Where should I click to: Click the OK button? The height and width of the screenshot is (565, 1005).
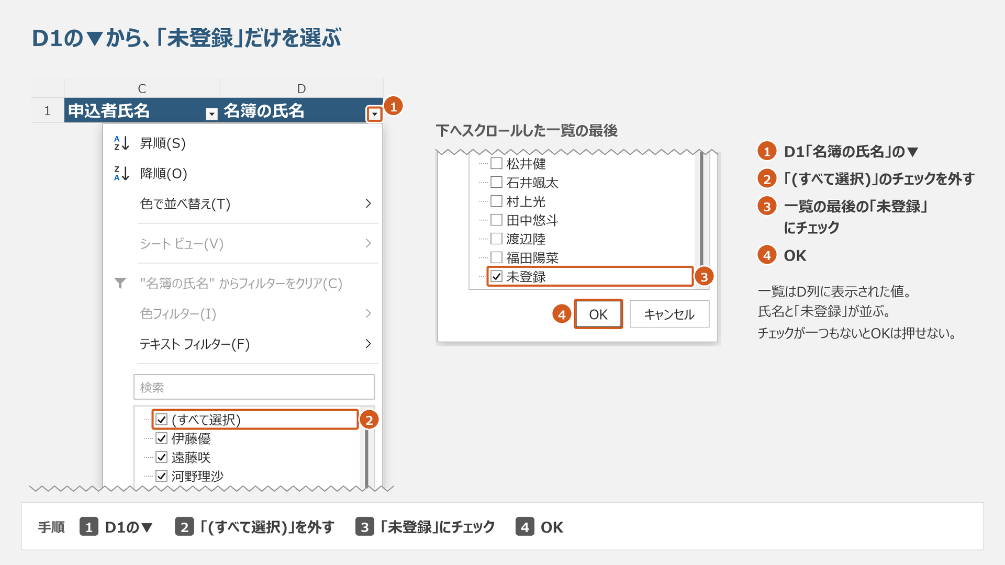point(598,314)
